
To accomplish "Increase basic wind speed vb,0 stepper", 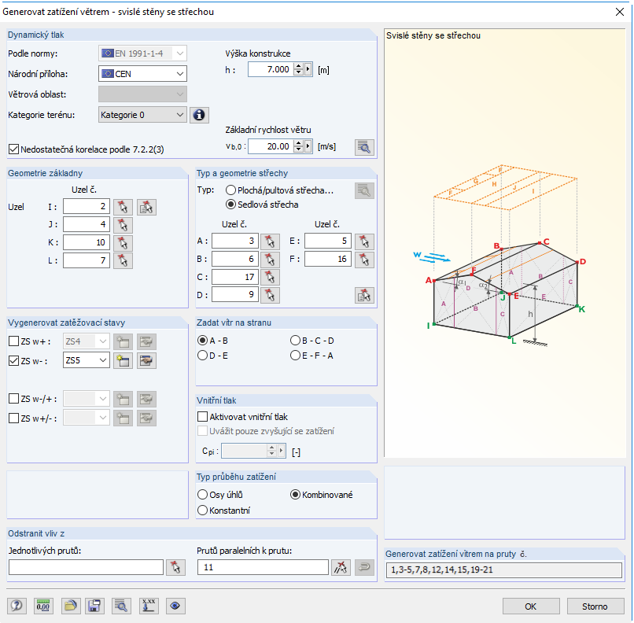I will pyautogui.click(x=298, y=143).
